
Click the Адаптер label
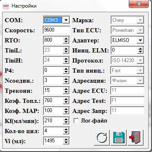tap(86, 41)
